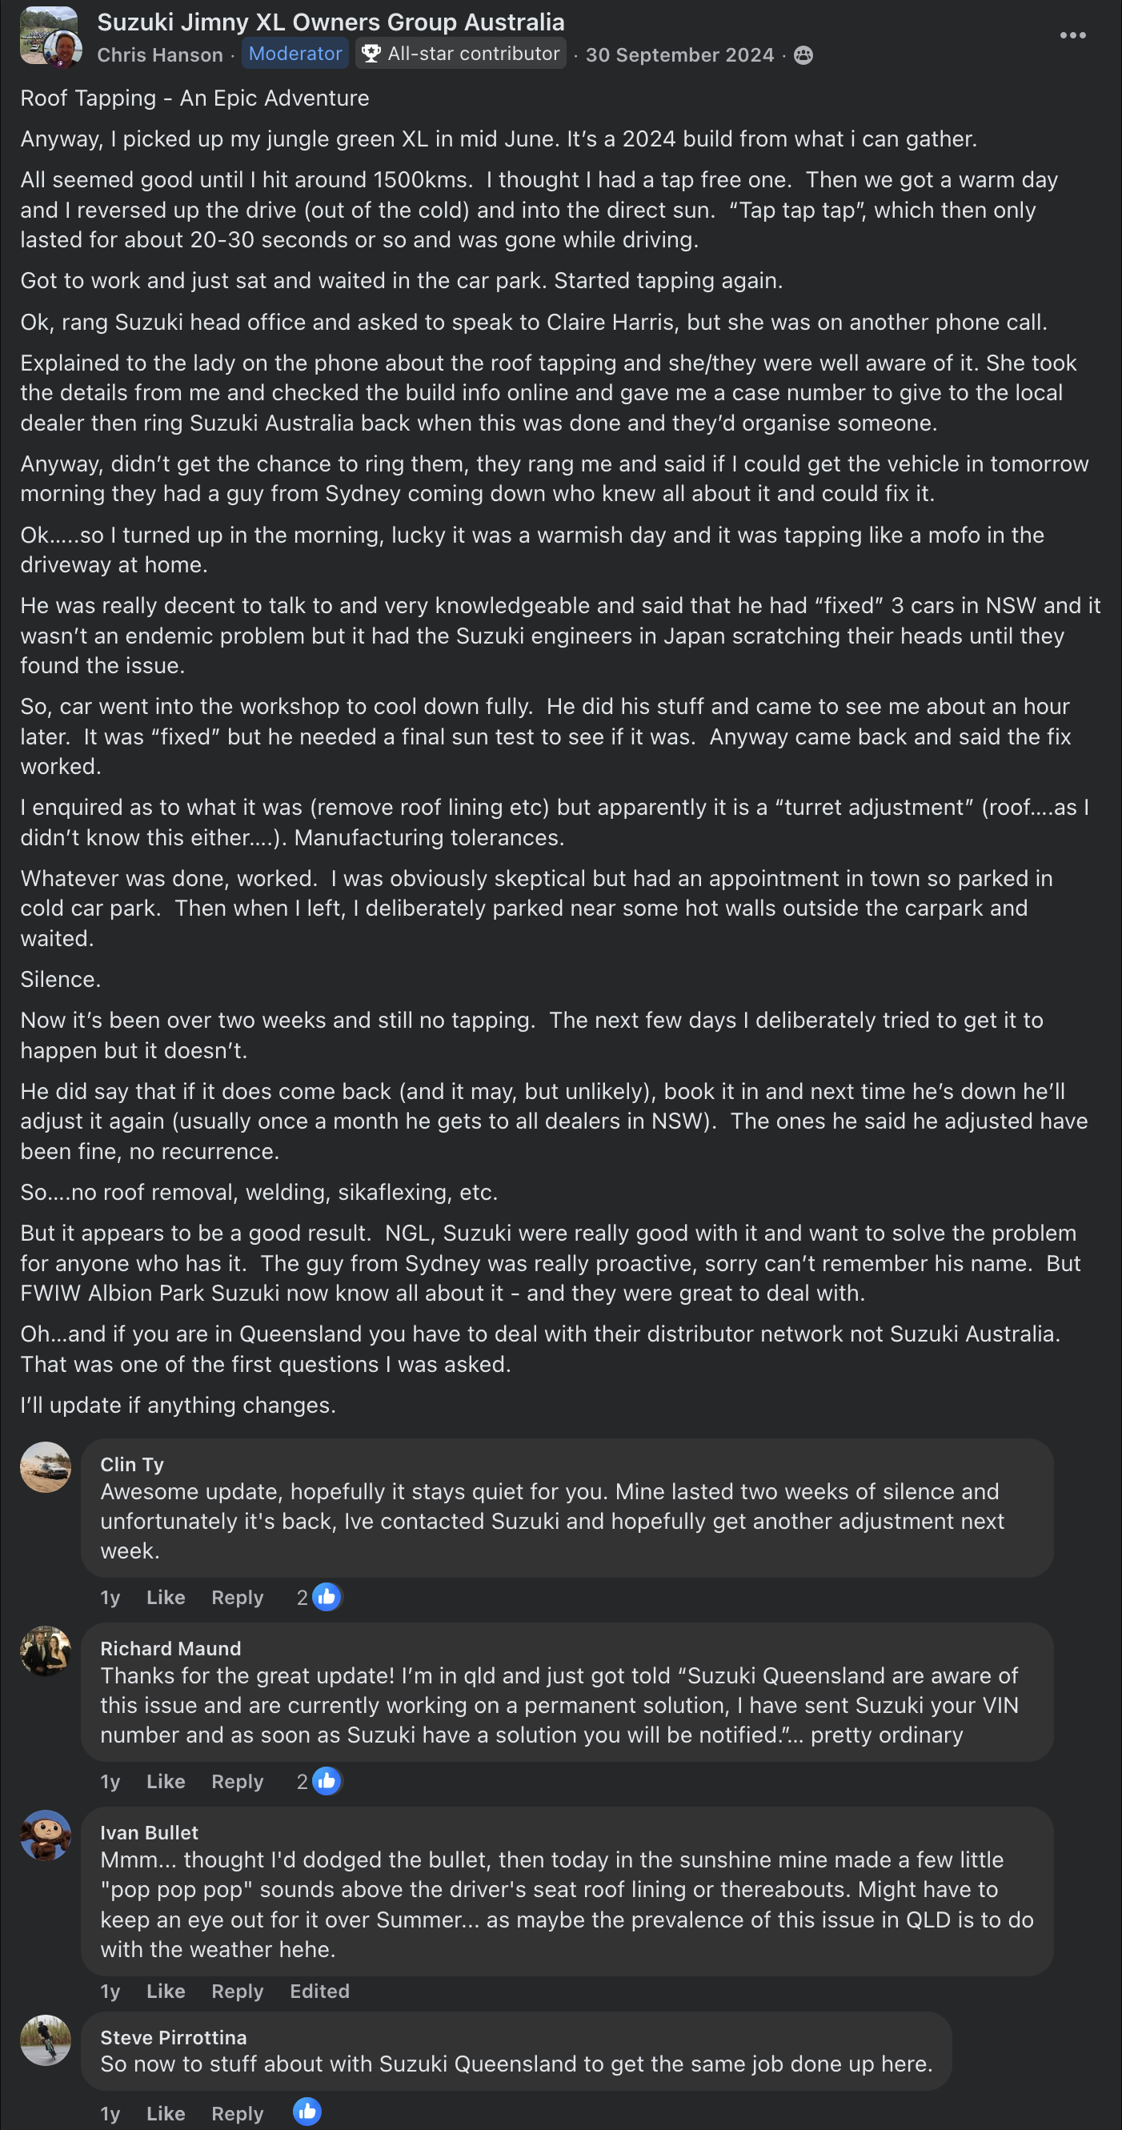Click the Moderator badge
The height and width of the screenshot is (2130, 1122).
click(295, 54)
